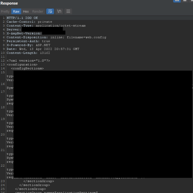The width and height of the screenshot is (193, 193).
Task: Open the Hex view tab
Action: (26, 11)
